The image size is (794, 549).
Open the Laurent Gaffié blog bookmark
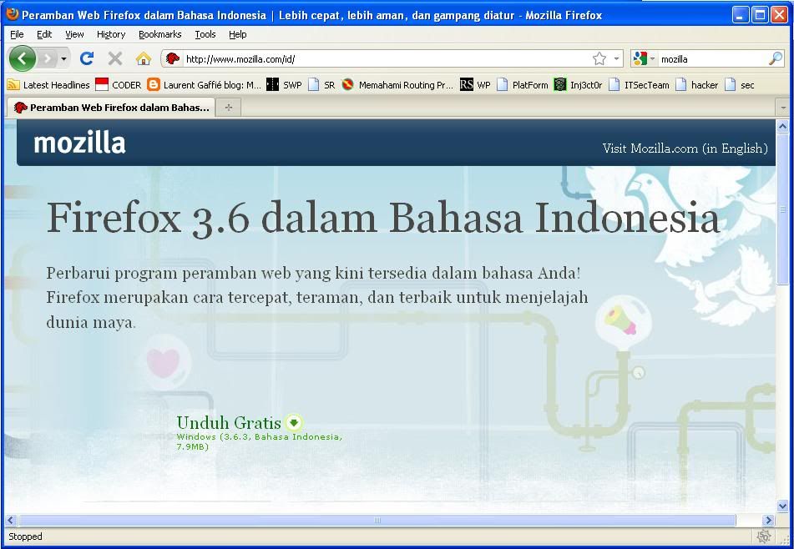pyautogui.click(x=204, y=85)
